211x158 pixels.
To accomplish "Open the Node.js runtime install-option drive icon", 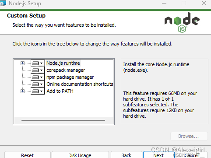I will pyautogui.click(x=38, y=63).
